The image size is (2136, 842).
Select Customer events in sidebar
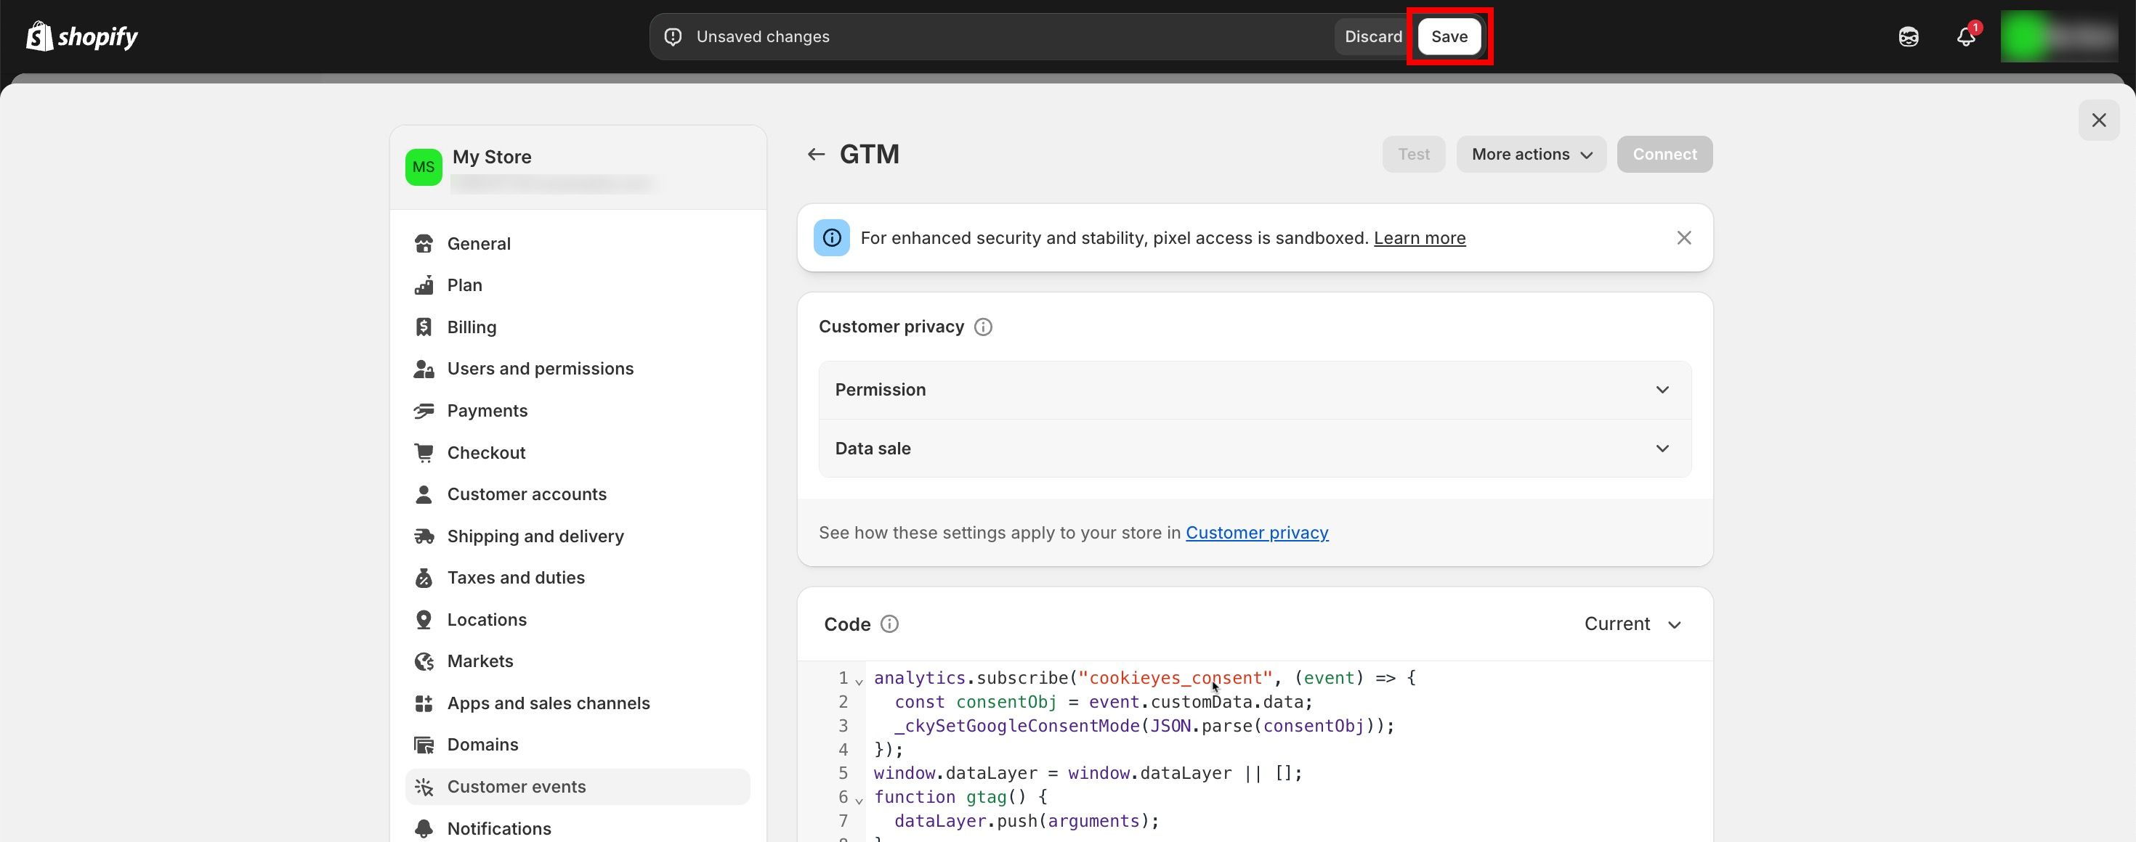click(577, 788)
